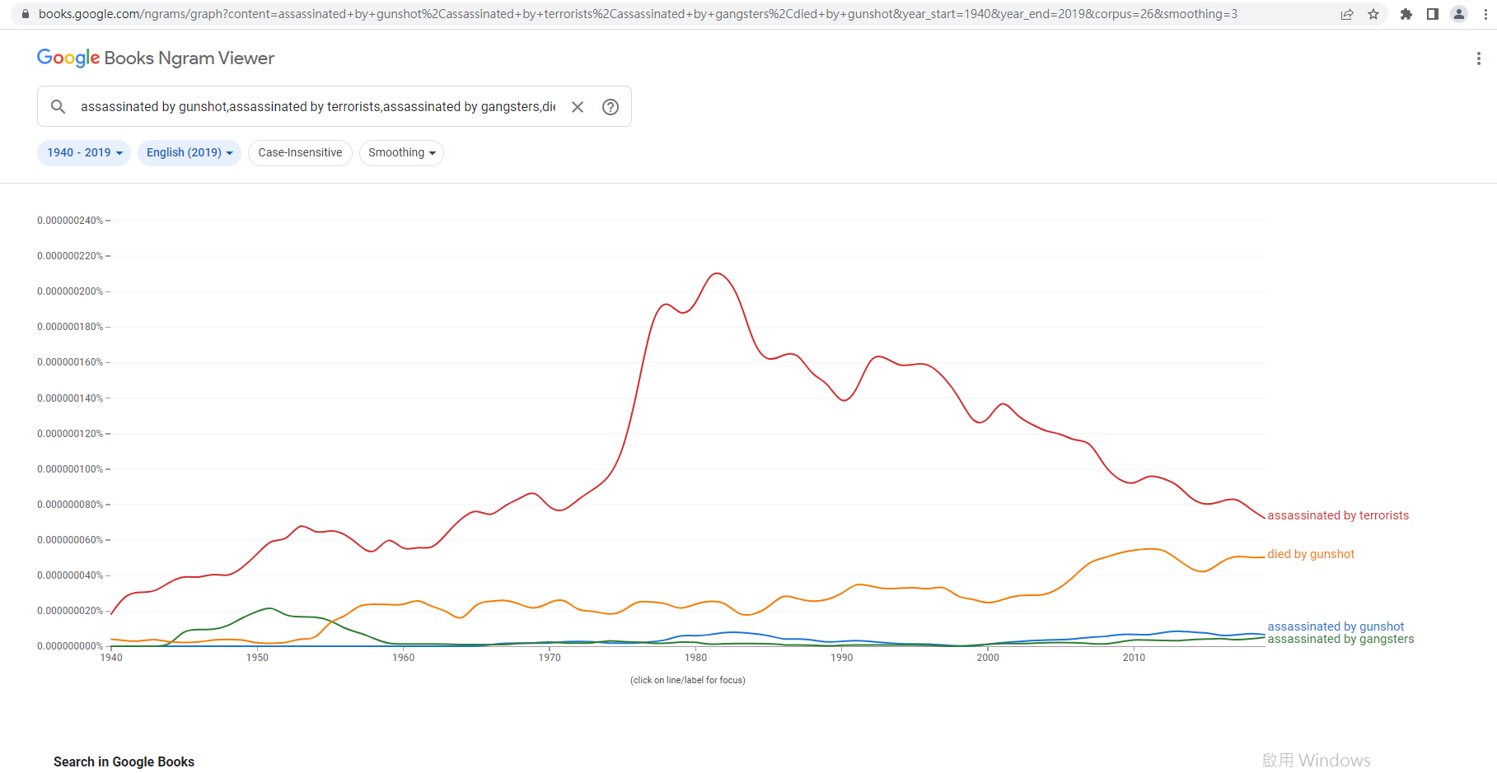Expand the Smoothing dropdown

(x=401, y=153)
